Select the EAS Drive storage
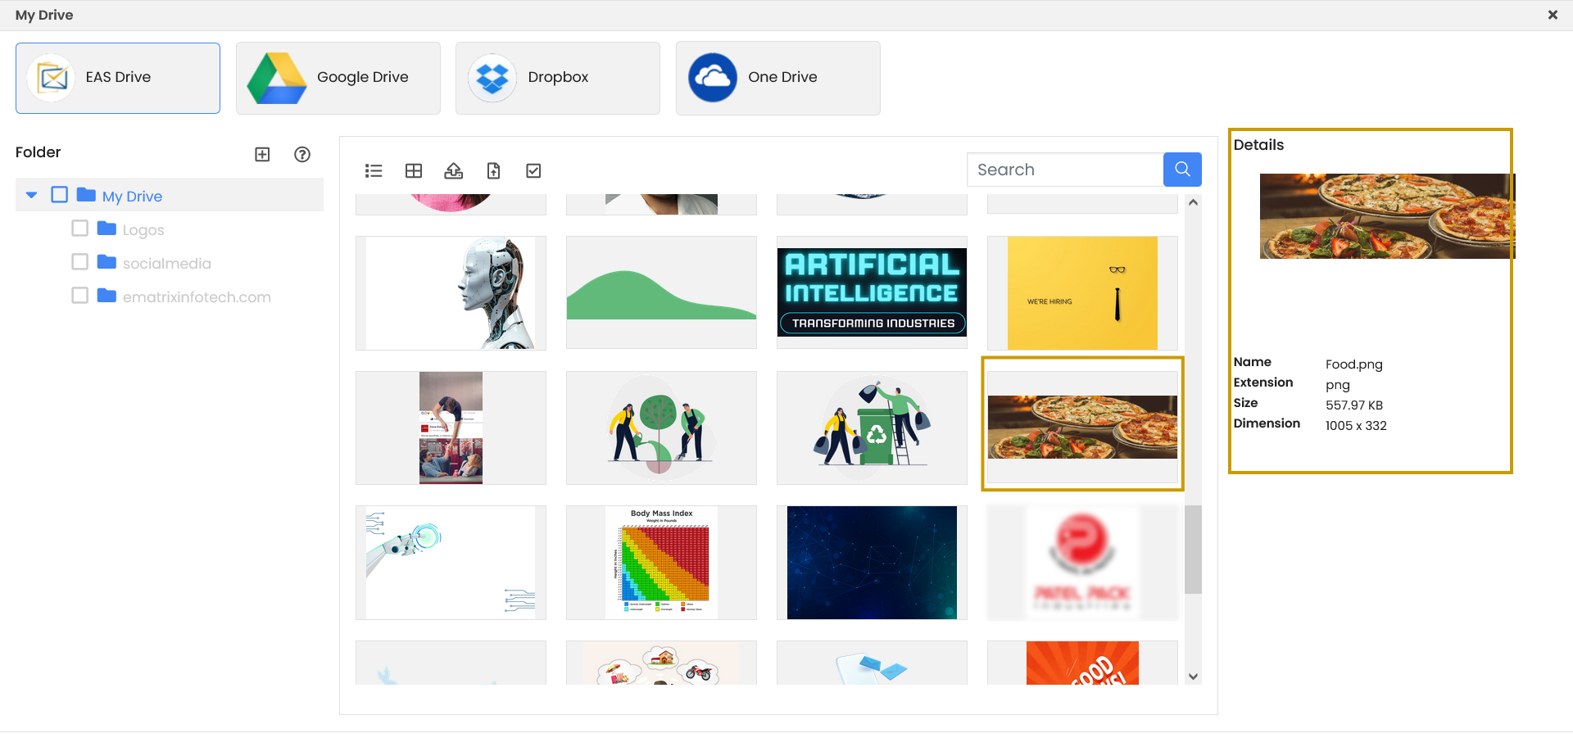The image size is (1573, 756). click(117, 77)
